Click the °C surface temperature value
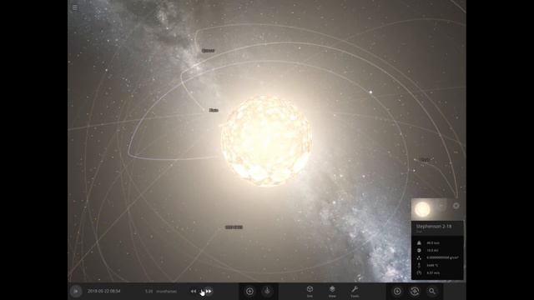This screenshot has height=300, width=534. click(x=432, y=265)
